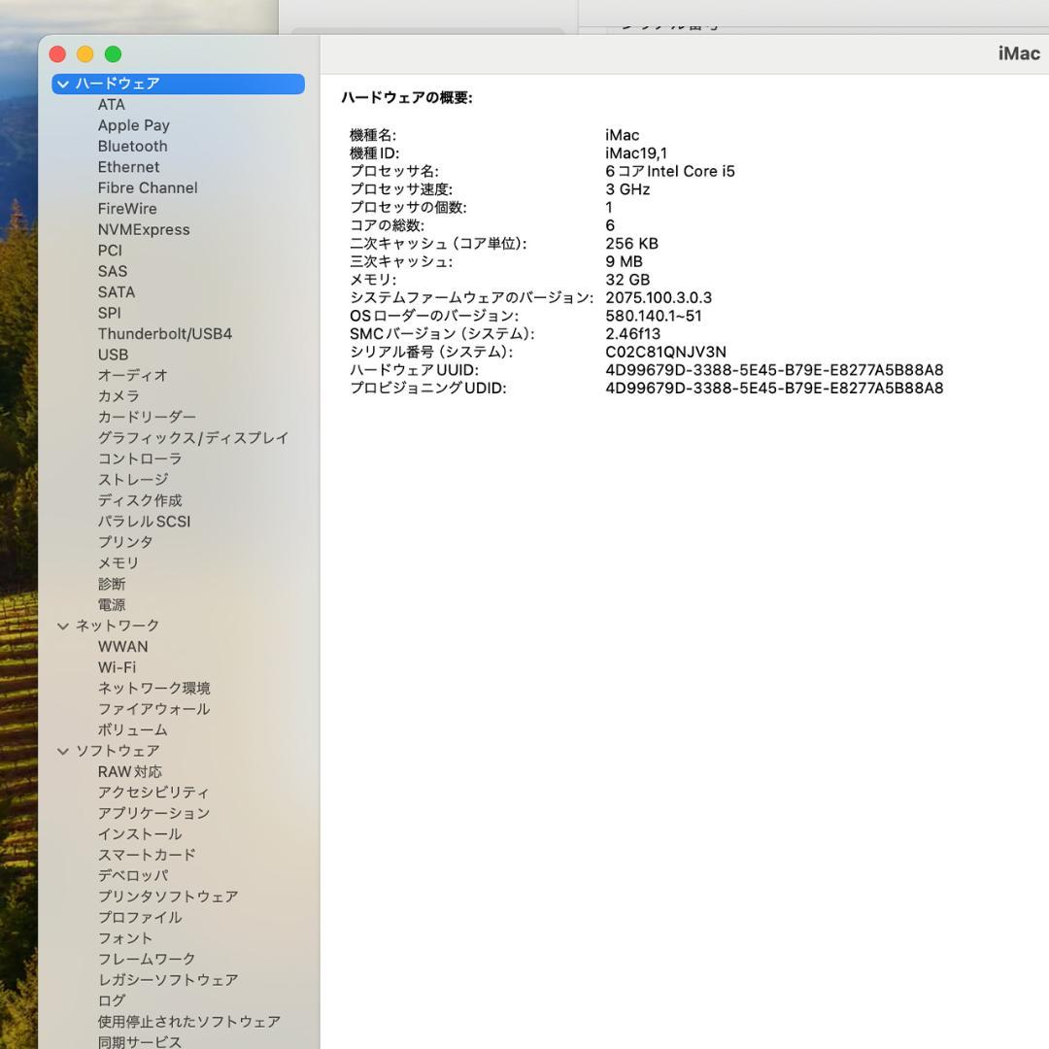Select 電源 under hardware

(x=111, y=604)
